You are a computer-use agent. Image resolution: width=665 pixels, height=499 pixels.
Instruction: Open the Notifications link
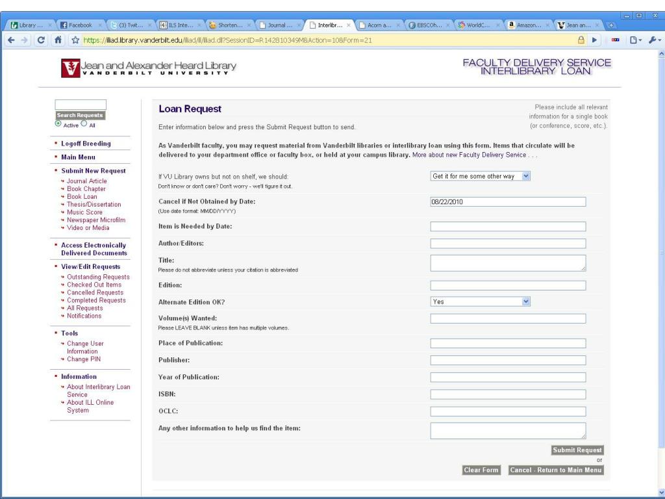coord(84,316)
